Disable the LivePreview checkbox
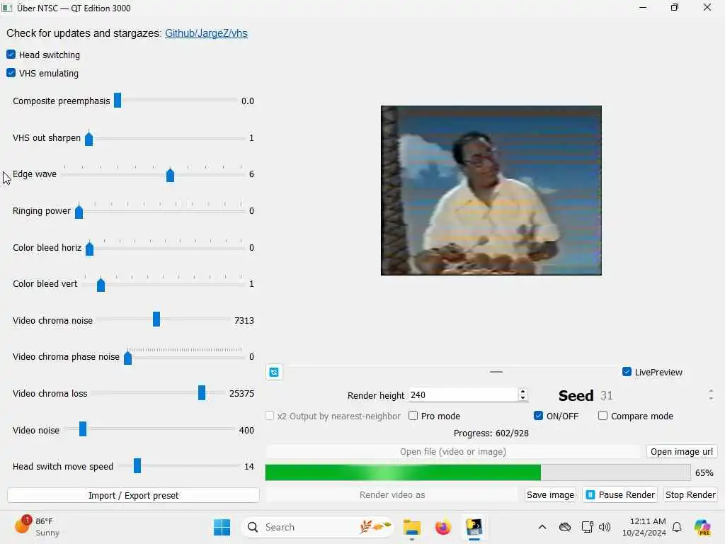Screen dimensions: 725x544 tap(627, 372)
